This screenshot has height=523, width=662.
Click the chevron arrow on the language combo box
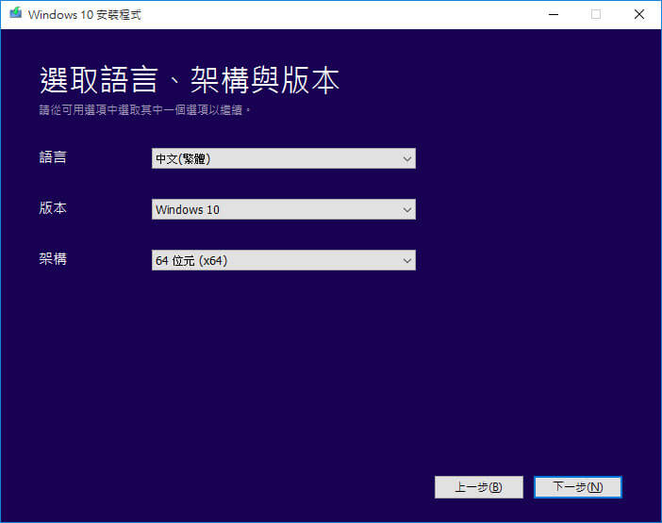406,159
